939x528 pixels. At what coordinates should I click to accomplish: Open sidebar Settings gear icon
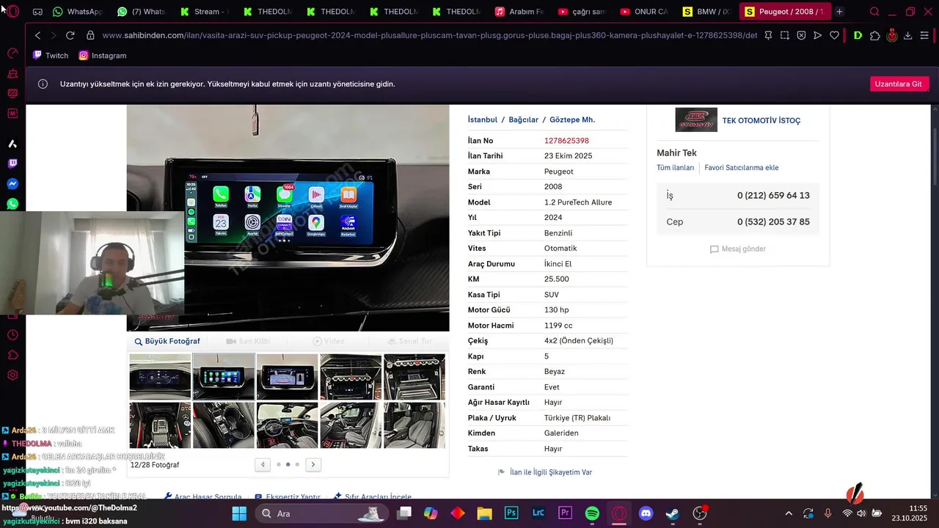(x=12, y=375)
